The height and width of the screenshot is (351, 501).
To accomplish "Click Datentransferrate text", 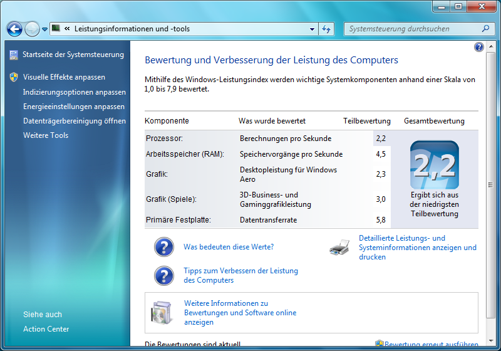I will pyautogui.click(x=269, y=220).
